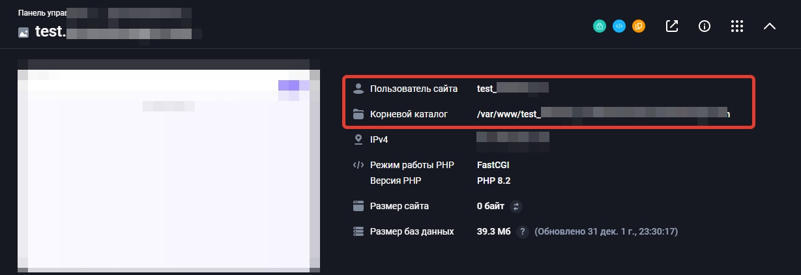Click the blue PHP code status icon
The width and height of the screenshot is (801, 275).
(619, 27)
